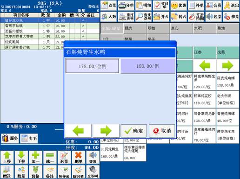Open the 分单 split bill tool

point(126,6)
